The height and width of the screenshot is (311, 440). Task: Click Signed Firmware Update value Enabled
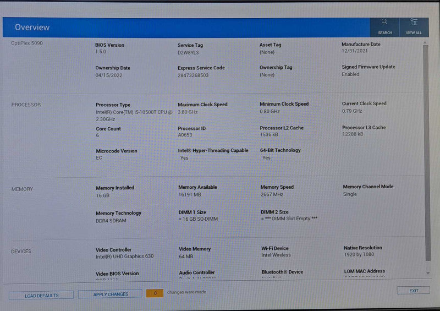point(350,74)
